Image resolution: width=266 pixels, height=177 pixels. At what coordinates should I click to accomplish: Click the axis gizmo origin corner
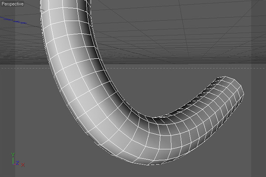[x=13, y=164]
